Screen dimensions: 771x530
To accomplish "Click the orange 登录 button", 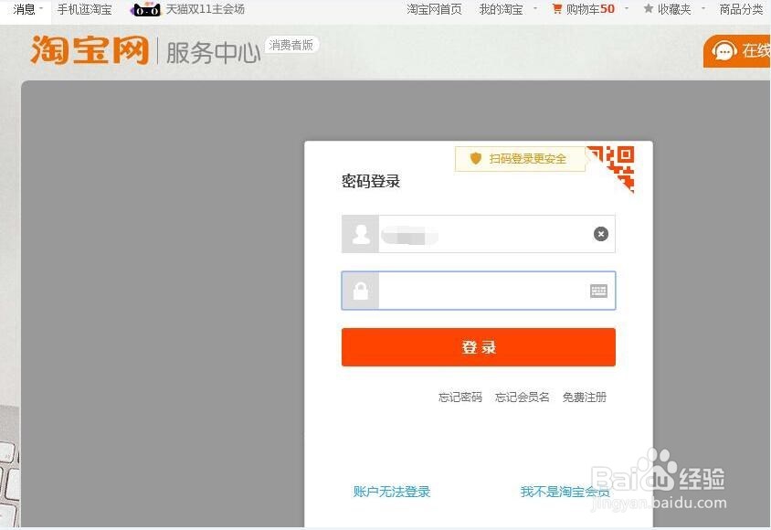I will [479, 347].
